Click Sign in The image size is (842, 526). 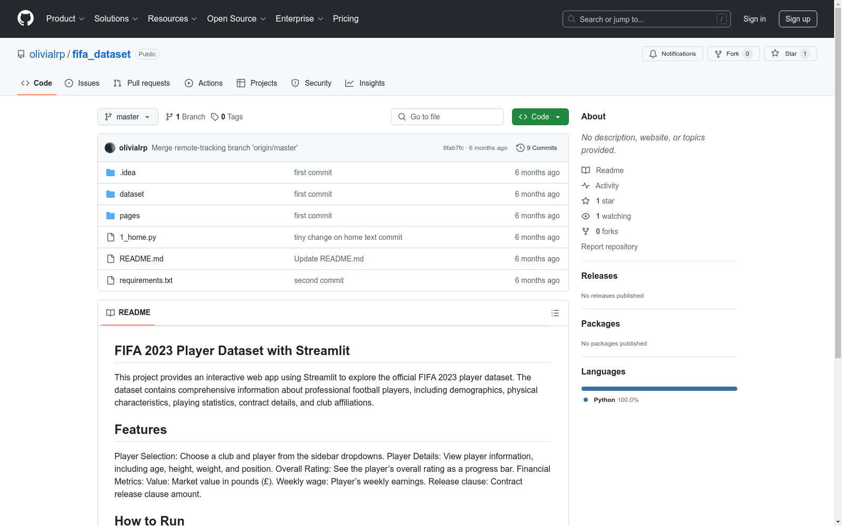(x=755, y=19)
